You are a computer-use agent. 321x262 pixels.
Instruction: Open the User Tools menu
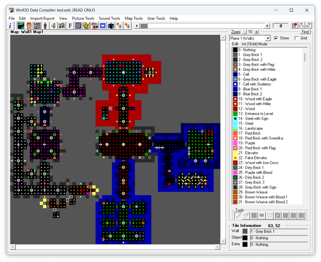click(156, 18)
